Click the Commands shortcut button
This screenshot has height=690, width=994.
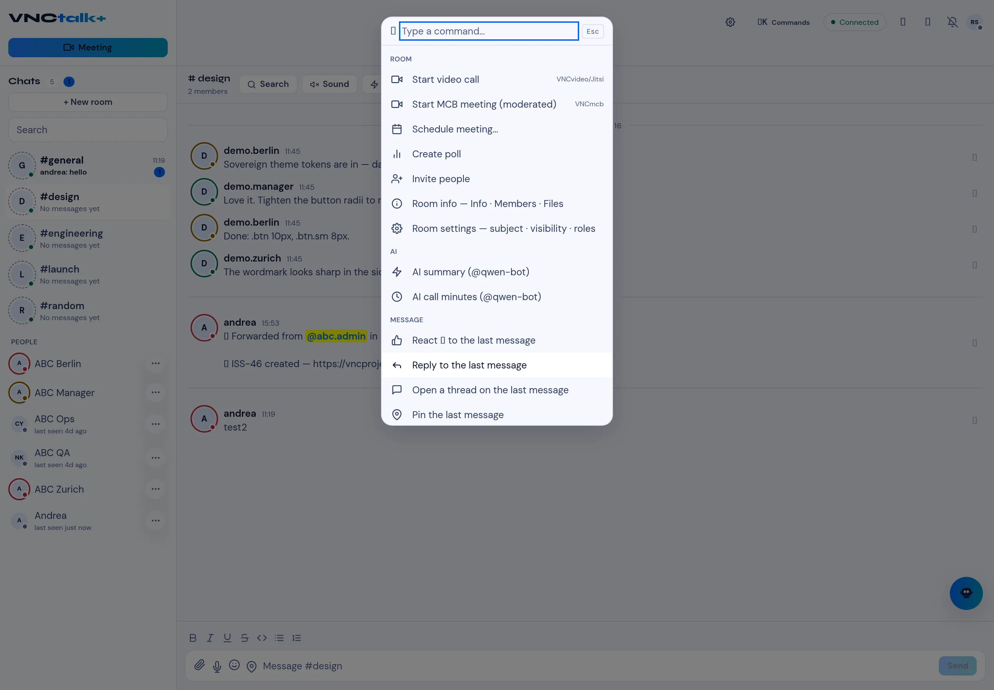click(x=783, y=22)
